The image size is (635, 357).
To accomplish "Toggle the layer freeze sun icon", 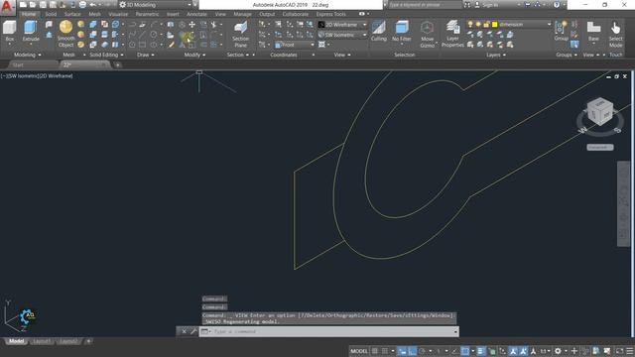I will click(x=478, y=24).
